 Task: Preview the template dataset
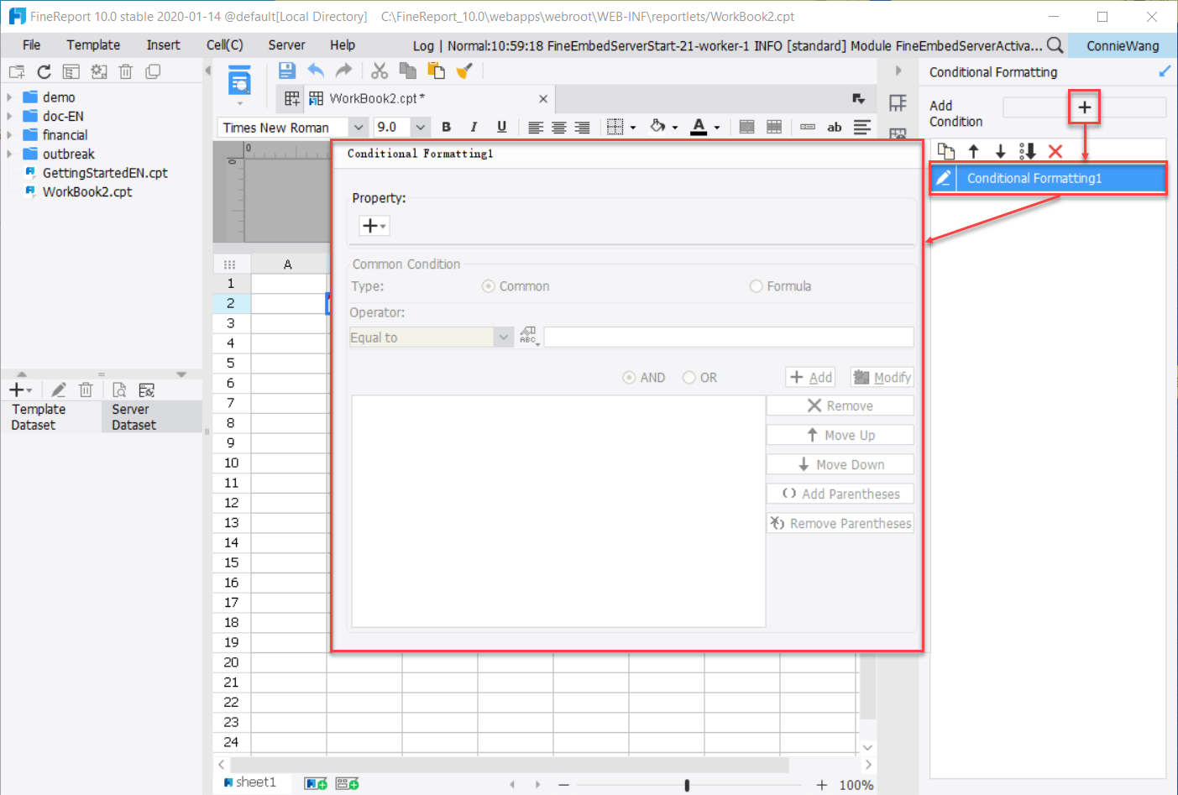[x=118, y=389]
